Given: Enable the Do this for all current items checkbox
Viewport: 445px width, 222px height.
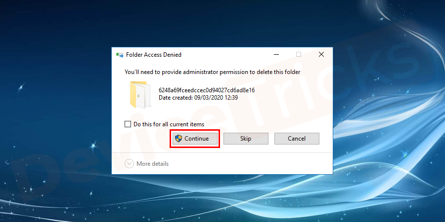Looking at the screenshot, I should coord(128,124).
